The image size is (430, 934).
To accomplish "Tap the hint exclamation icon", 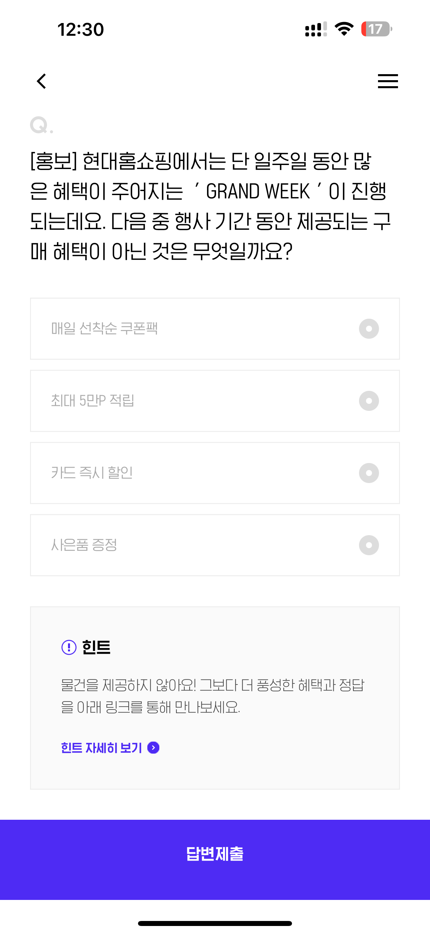I will pyautogui.click(x=69, y=647).
